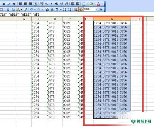Expand the paste options dropdown arrow
Viewport: 154px width, 127px height.
tap(22, 10)
